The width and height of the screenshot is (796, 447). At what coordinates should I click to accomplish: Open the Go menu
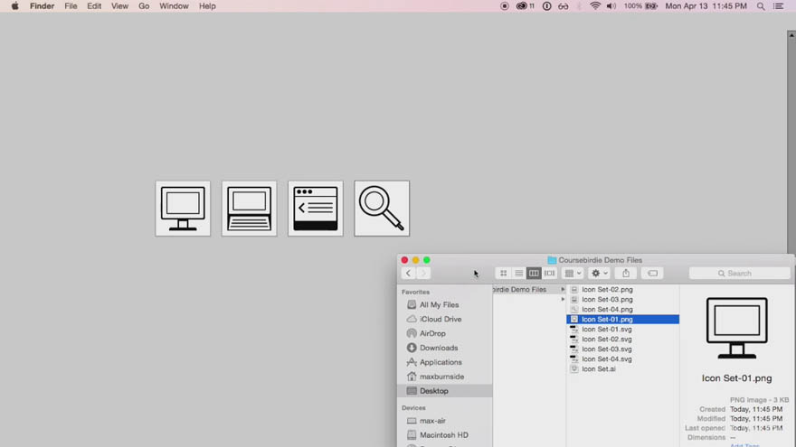pyautogui.click(x=144, y=6)
